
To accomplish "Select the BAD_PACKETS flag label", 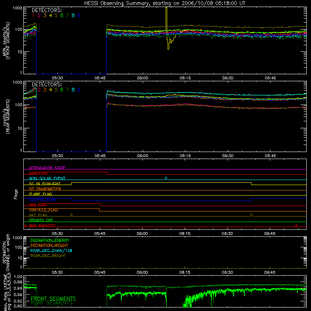I will (x=42, y=225).
